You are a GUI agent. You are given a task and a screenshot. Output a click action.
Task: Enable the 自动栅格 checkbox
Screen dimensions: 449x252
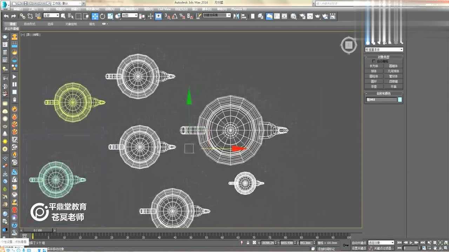coord(374,61)
